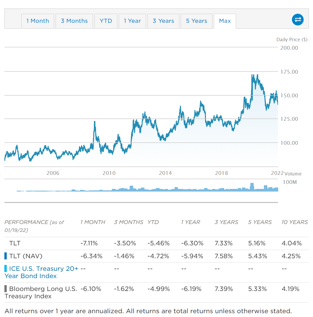Click the 2018 label on chart axis
Viewport: 313px width, 317px height.
pyautogui.click(x=221, y=173)
